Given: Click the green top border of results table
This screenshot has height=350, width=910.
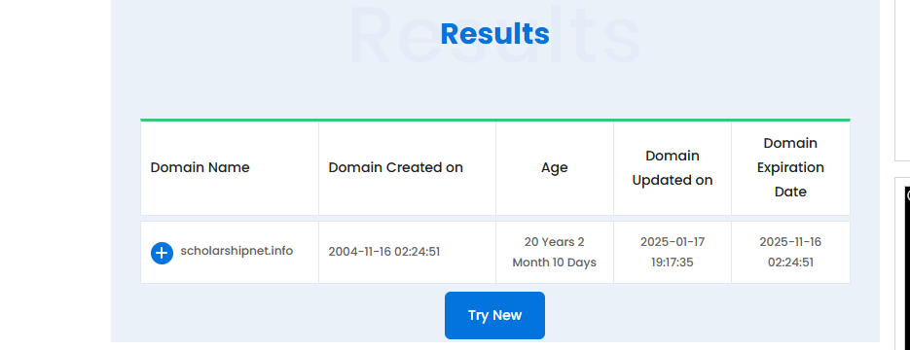Looking at the screenshot, I should click(495, 120).
